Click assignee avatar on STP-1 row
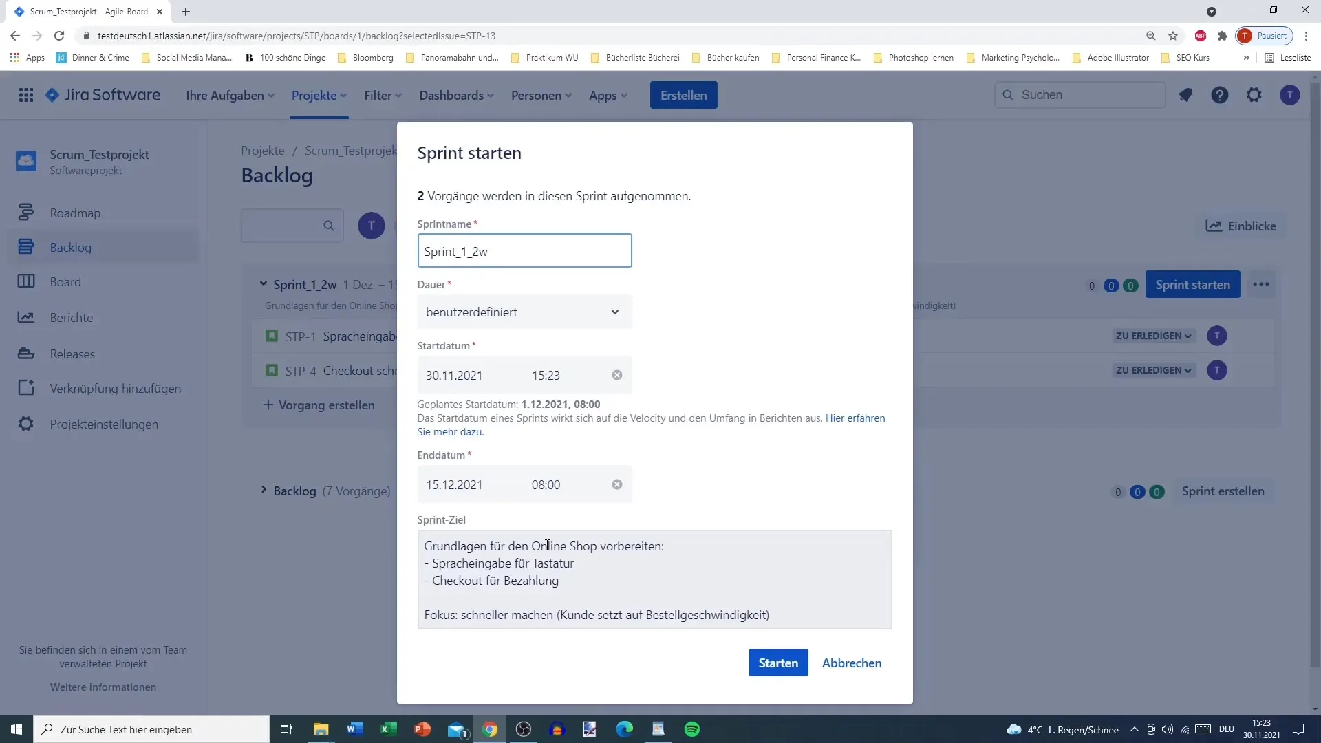The height and width of the screenshot is (743, 1321). point(1216,336)
